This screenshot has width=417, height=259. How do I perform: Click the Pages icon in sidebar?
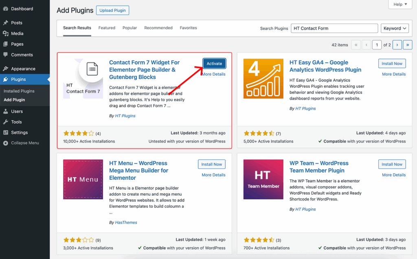coord(6,44)
